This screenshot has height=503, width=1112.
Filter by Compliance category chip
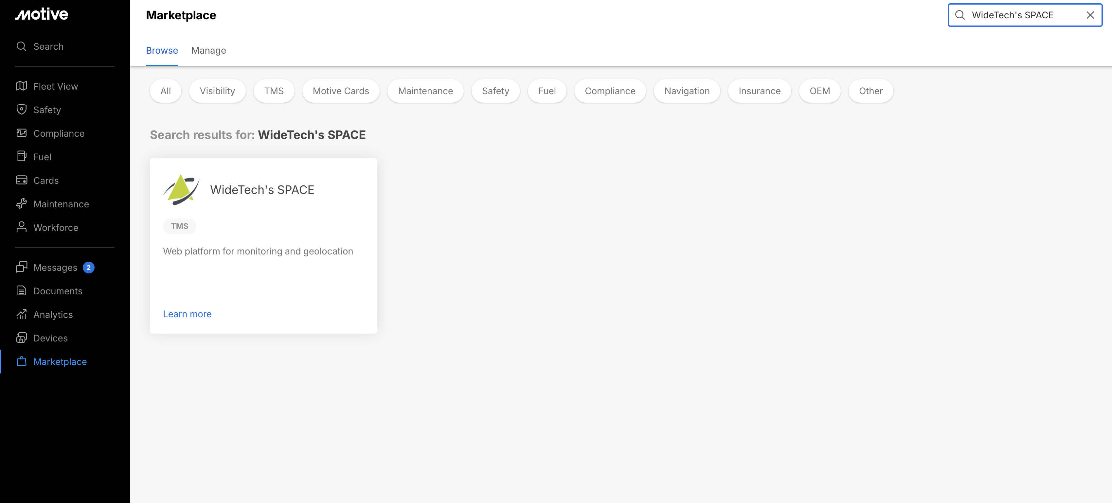[x=610, y=91]
